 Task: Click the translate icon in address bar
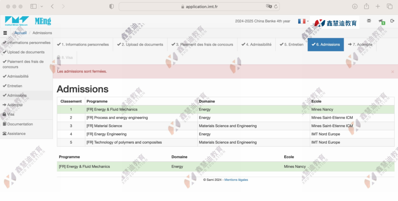pyautogui.click(x=269, y=6)
